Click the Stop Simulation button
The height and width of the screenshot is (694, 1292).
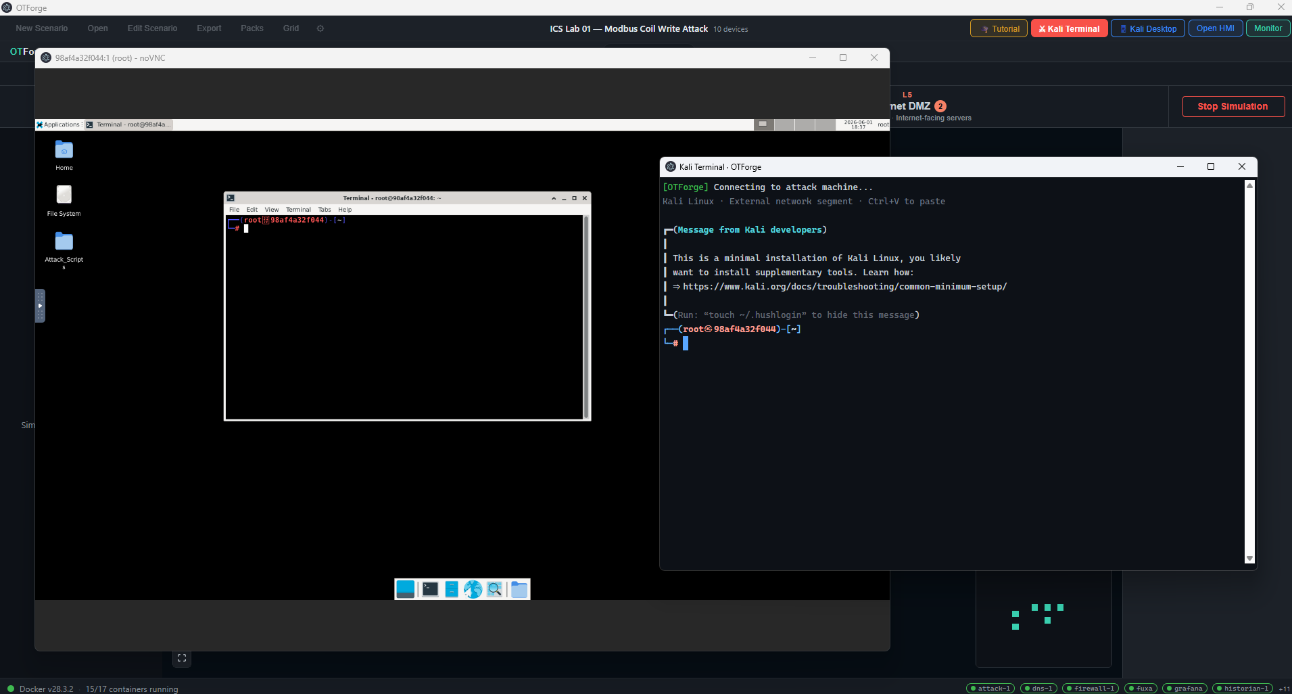pyautogui.click(x=1233, y=106)
